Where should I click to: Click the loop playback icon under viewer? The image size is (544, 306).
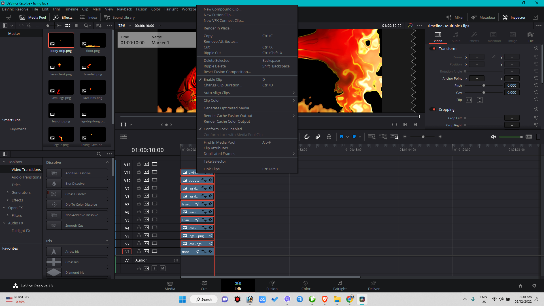(x=394, y=124)
